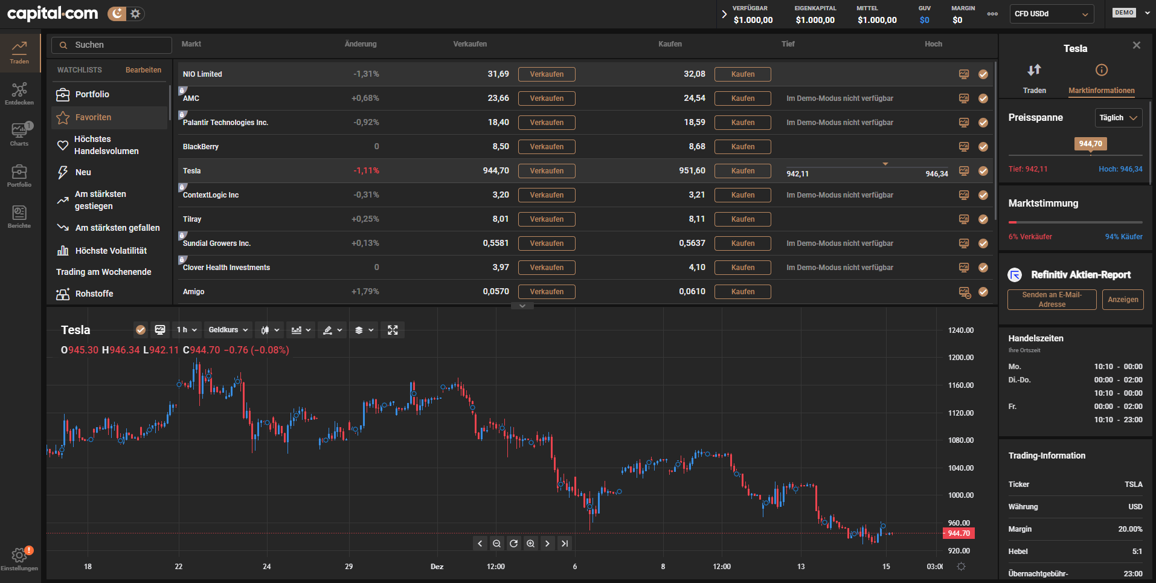This screenshot has height=583, width=1156.
Task: Select Höchste Volatilität watchlist
Action: (109, 251)
